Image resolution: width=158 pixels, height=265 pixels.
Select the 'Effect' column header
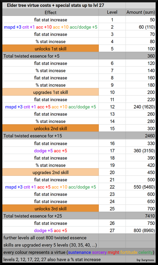50,12
